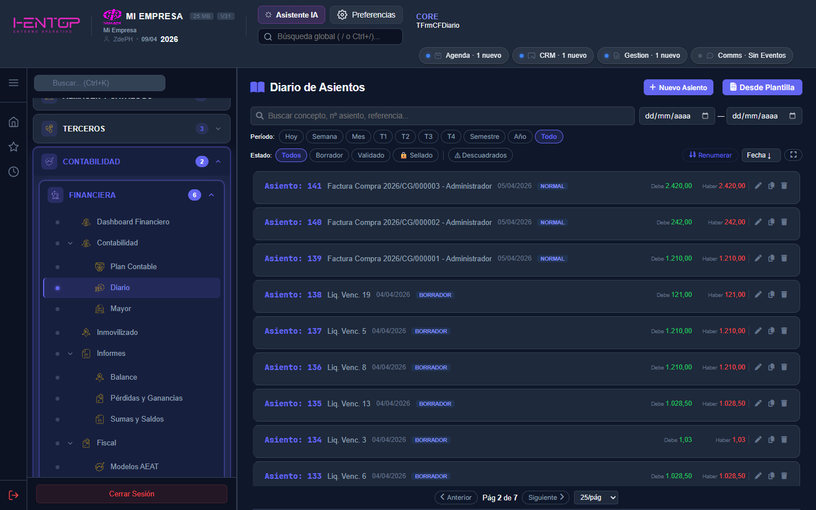816x510 pixels.
Task: Expand the TERCEROS section
Action: 218,129
